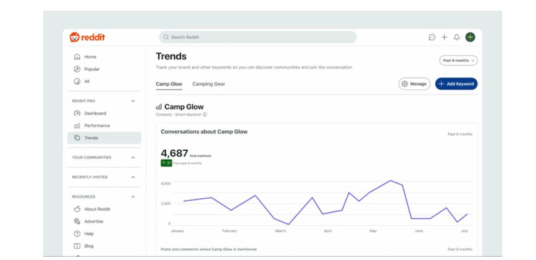Screen dimensions: 536x260
Task: Collapse the Reddit Pro section
Action: [133, 101]
